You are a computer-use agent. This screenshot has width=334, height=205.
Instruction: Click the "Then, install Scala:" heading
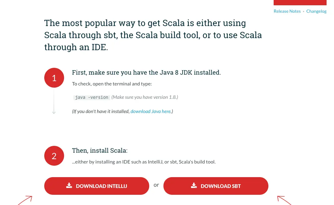(100, 150)
